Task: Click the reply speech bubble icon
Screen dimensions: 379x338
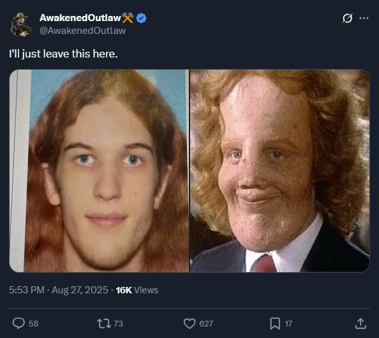Action: (x=19, y=323)
